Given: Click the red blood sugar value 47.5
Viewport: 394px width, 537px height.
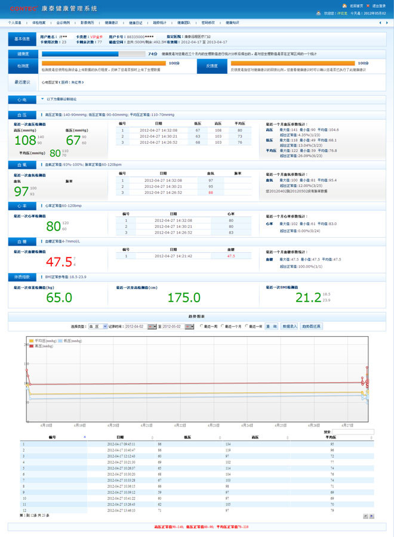Looking at the screenshot, I should [x=59, y=262].
